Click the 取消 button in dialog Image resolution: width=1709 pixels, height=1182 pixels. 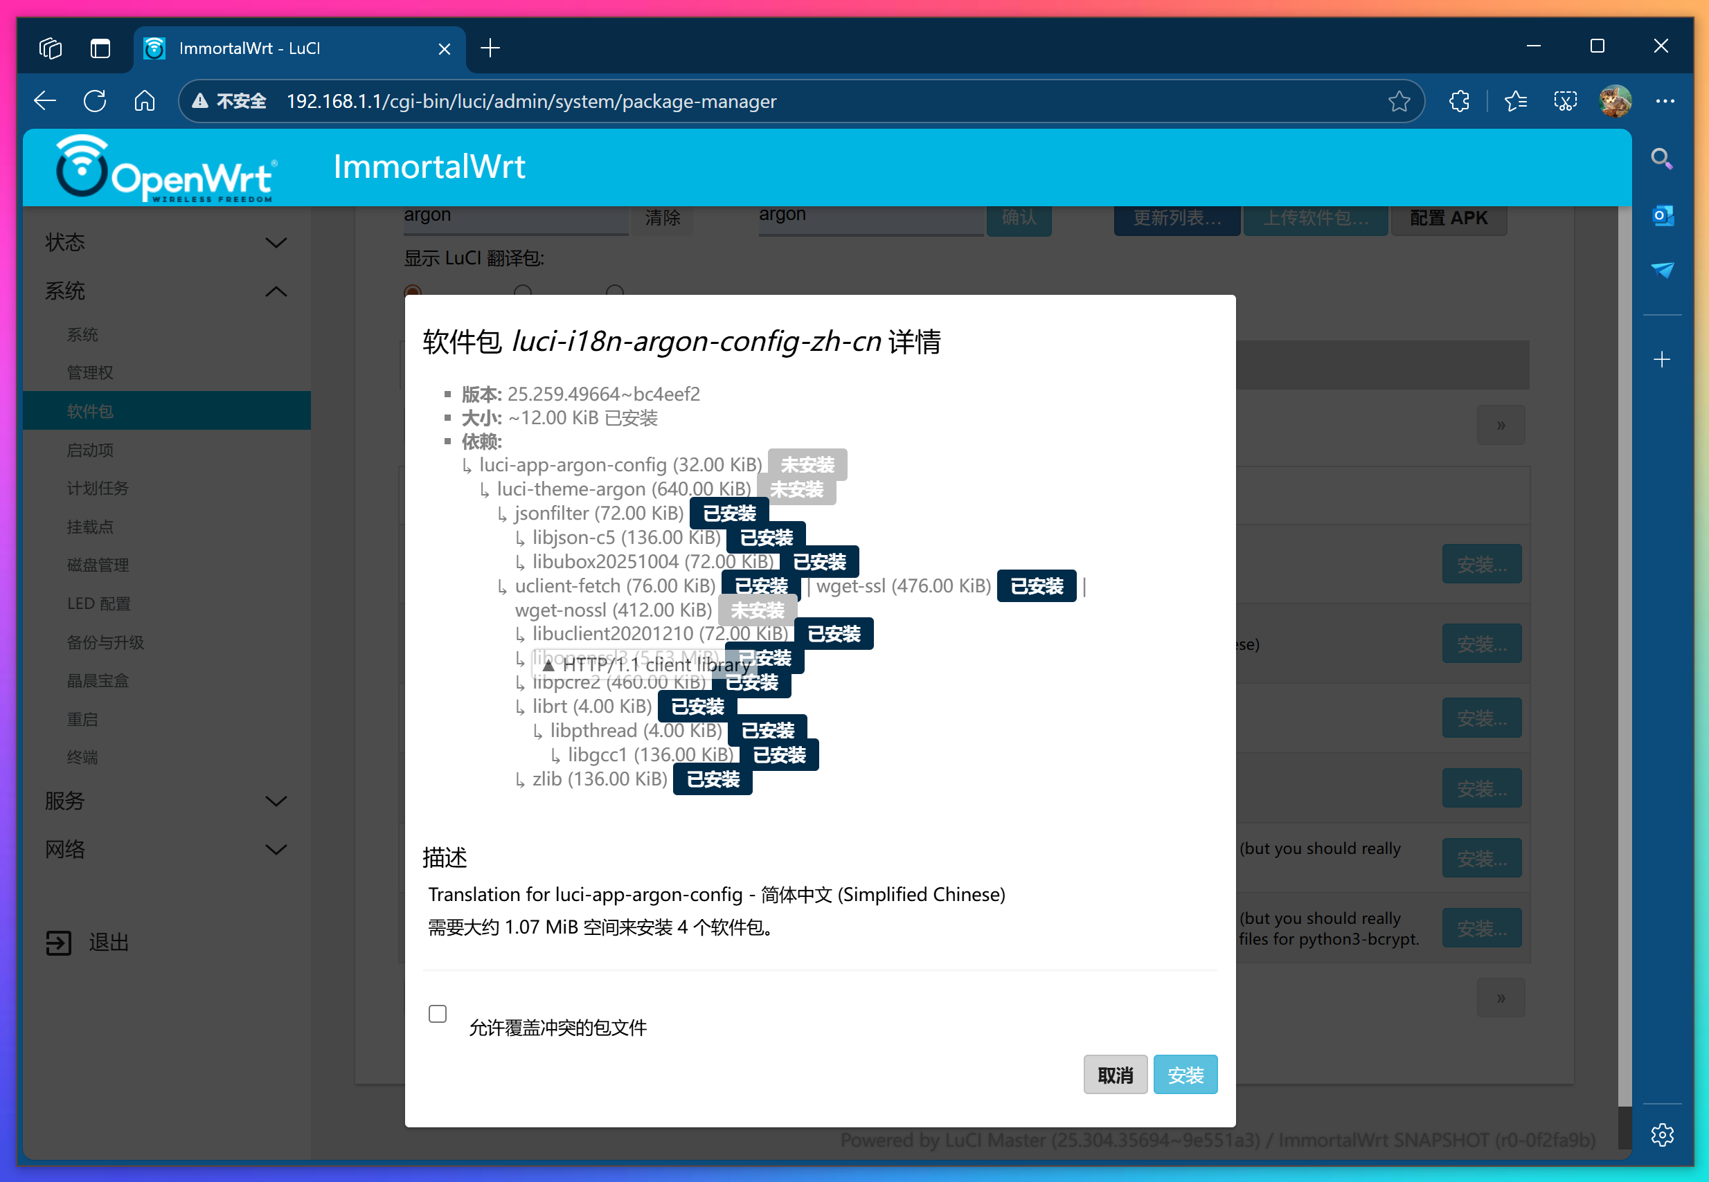coord(1115,1075)
